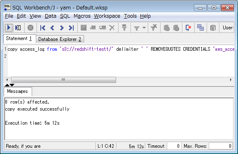Click the Timeout value field
Image resolution: width=238 pixels, height=154 pixels.
tap(174, 146)
